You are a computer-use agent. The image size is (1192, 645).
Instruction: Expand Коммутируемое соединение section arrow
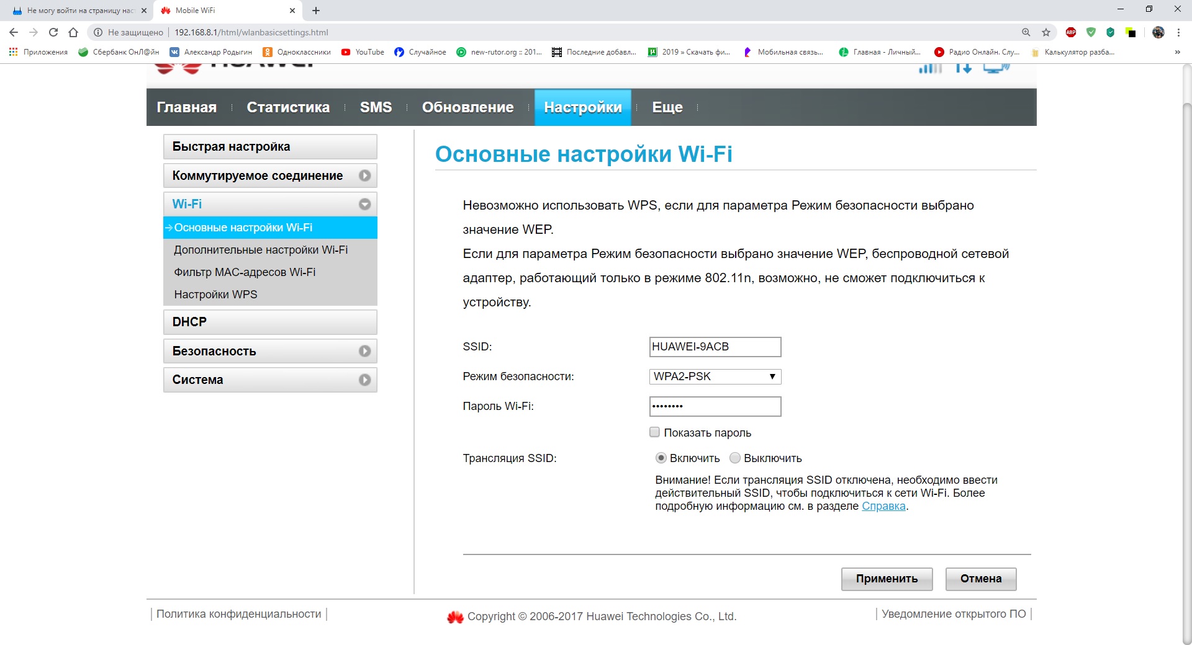pos(365,176)
